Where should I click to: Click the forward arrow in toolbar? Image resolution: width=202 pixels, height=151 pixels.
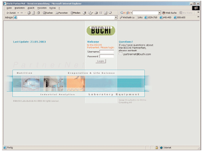click(x=22, y=13)
